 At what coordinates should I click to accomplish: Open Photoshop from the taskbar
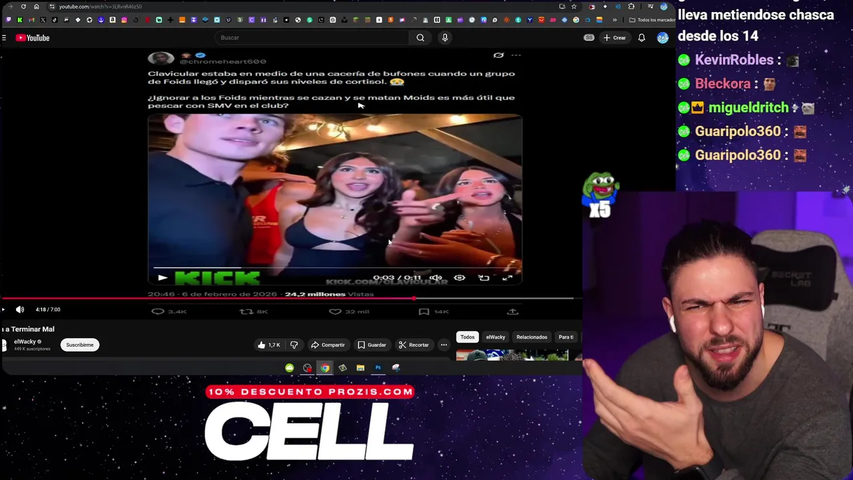378,368
